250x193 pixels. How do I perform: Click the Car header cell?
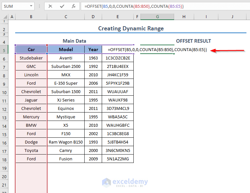click(x=31, y=49)
